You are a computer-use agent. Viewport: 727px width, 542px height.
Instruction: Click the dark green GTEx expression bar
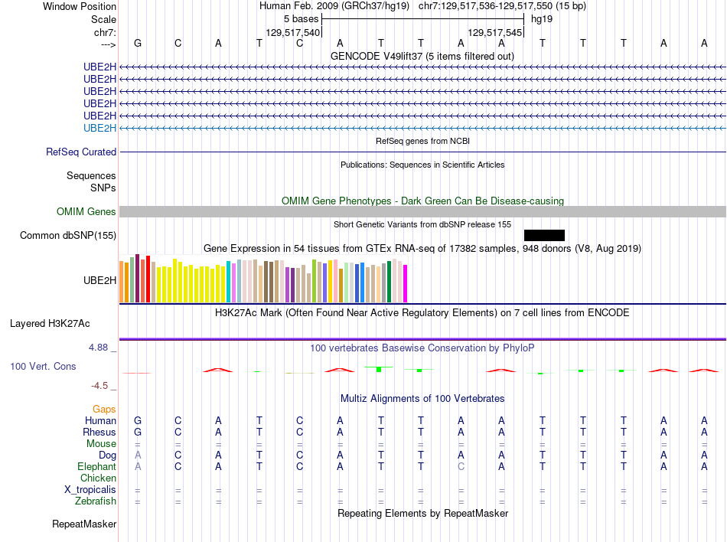pos(389,282)
